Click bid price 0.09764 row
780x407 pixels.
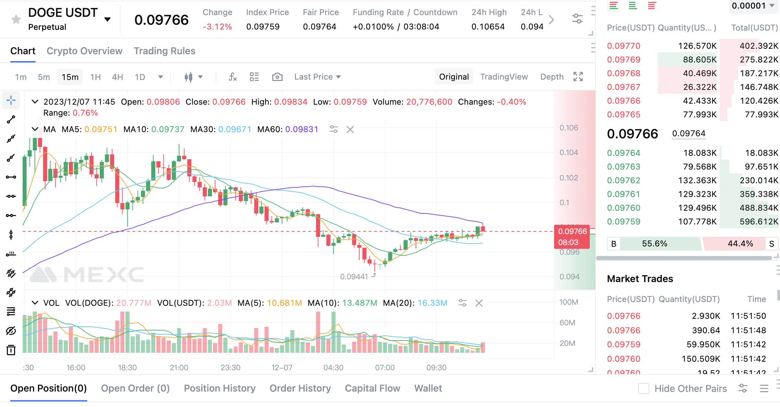pos(692,153)
